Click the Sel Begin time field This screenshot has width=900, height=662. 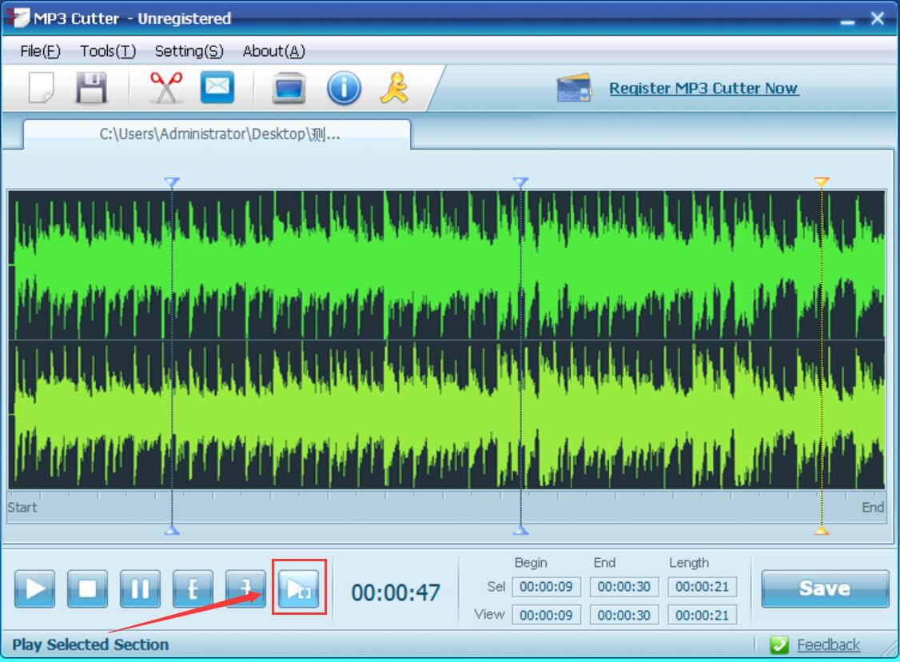tap(546, 587)
